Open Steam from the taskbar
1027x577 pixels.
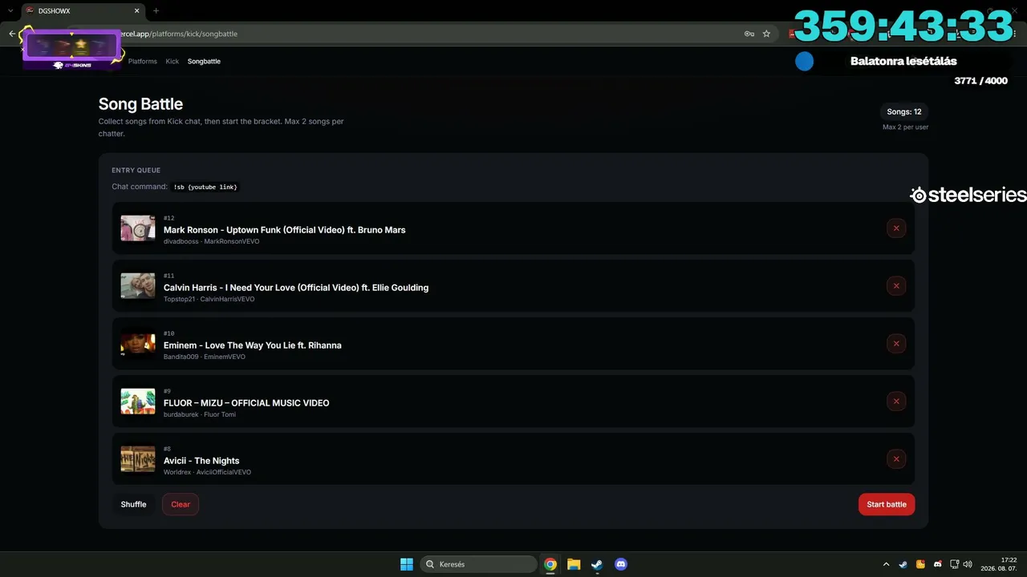pyautogui.click(x=597, y=564)
